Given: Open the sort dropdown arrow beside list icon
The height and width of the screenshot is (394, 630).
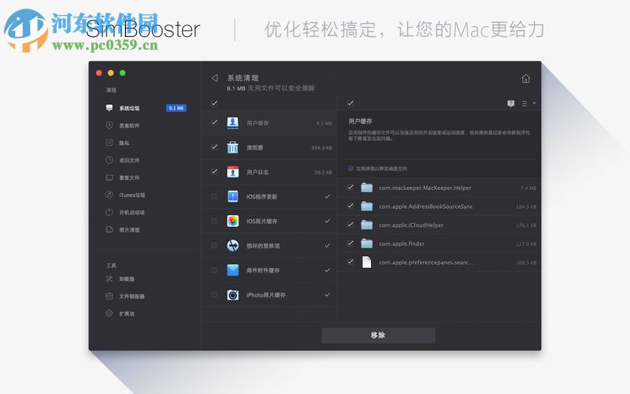Looking at the screenshot, I should tap(534, 103).
